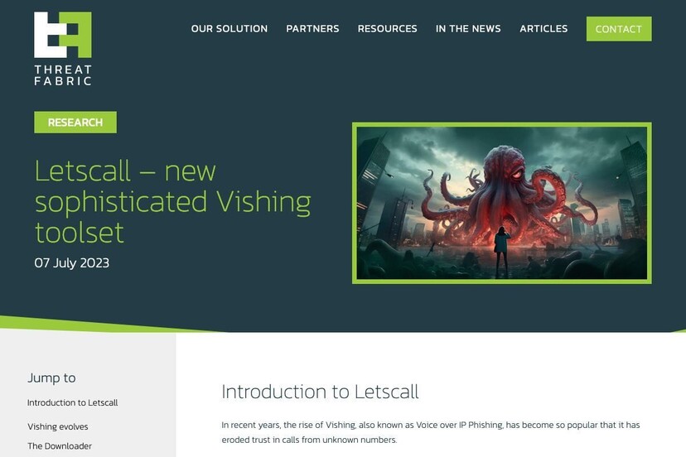Click the ThreatFabric square logo icon
The width and height of the screenshot is (686, 457).
pos(63,35)
